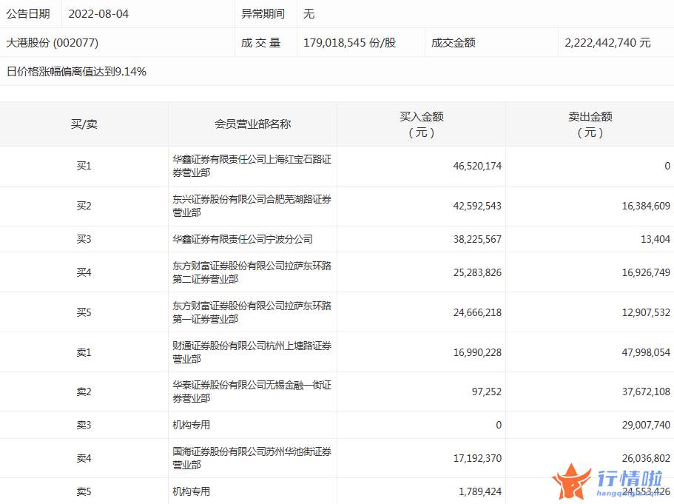
Task: Click the 买5 rank label
Action: point(84,312)
